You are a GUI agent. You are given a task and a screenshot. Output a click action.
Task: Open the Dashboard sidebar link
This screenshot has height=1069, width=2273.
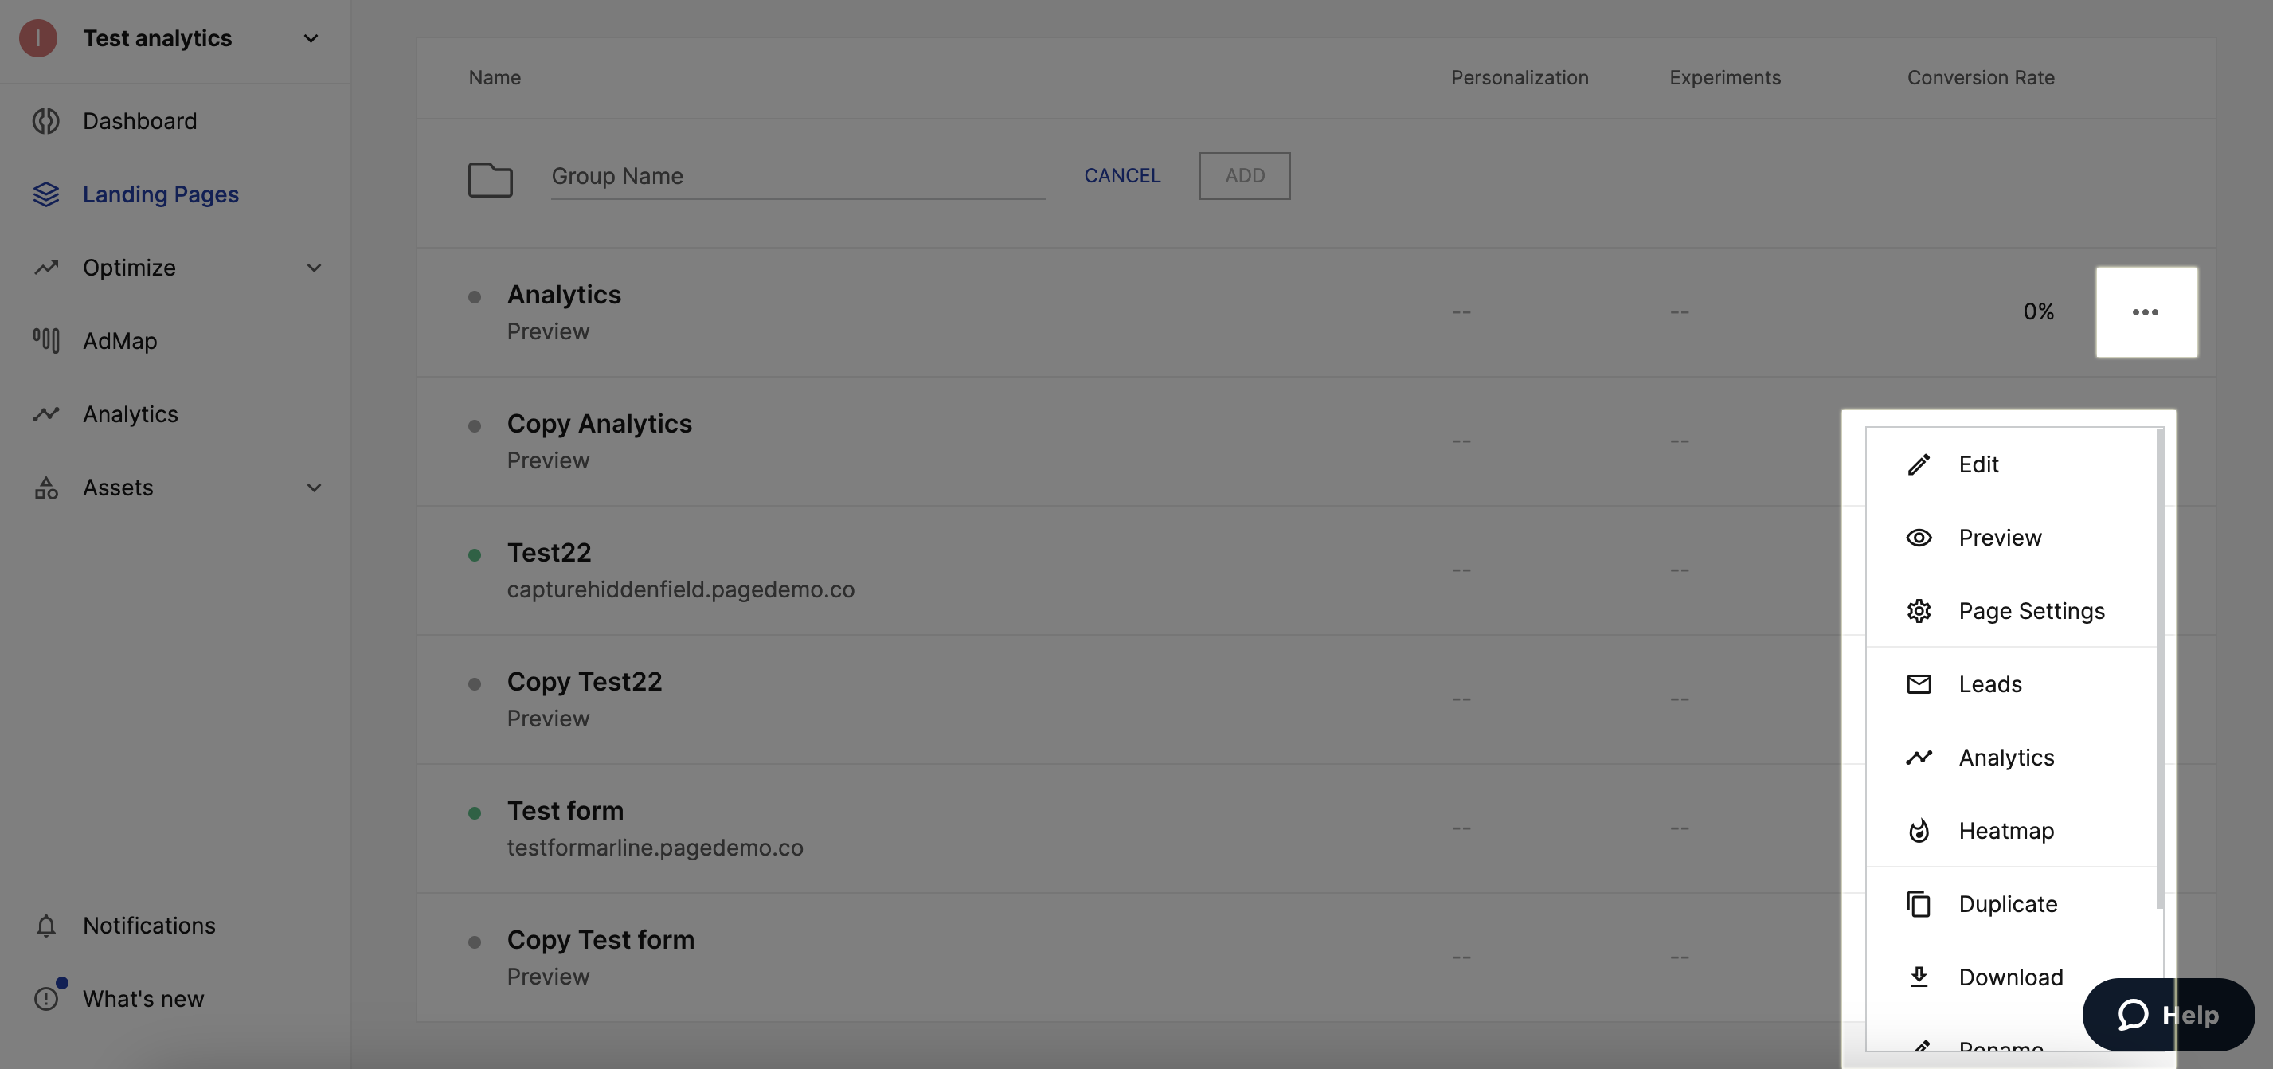coord(139,121)
